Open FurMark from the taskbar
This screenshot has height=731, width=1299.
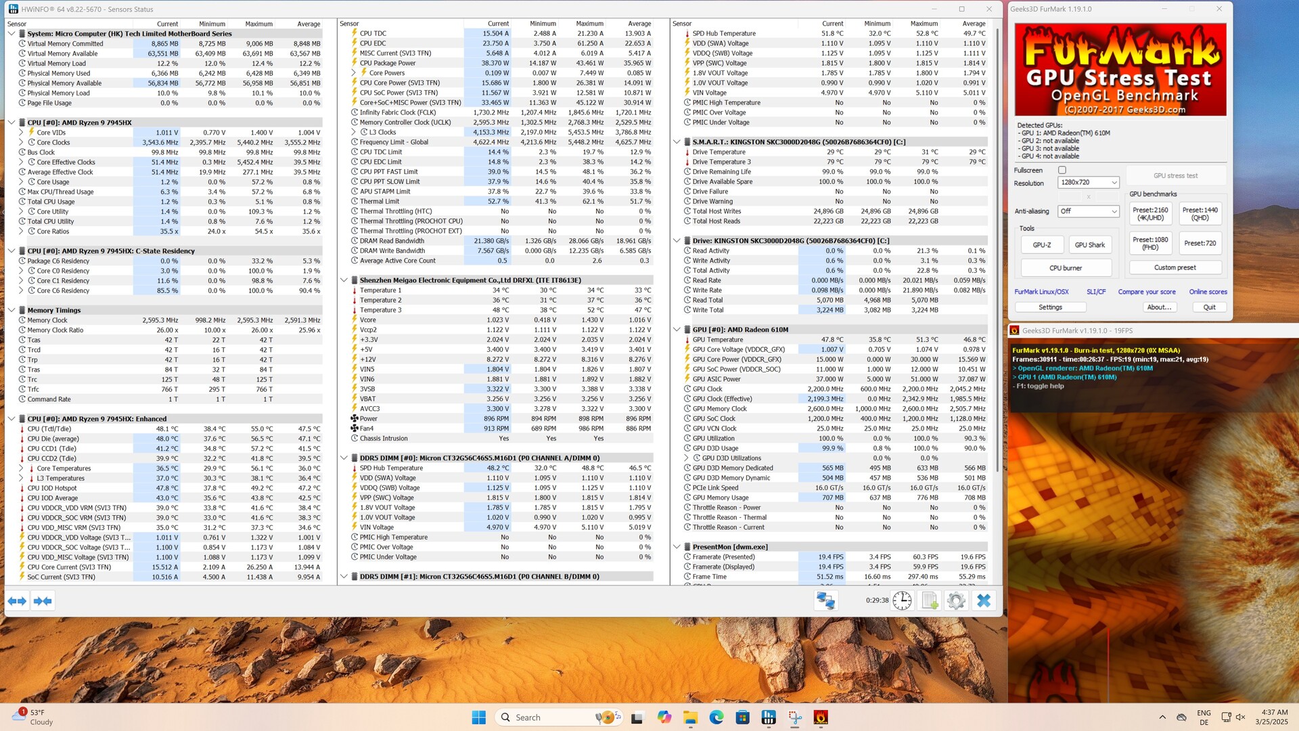click(x=821, y=717)
